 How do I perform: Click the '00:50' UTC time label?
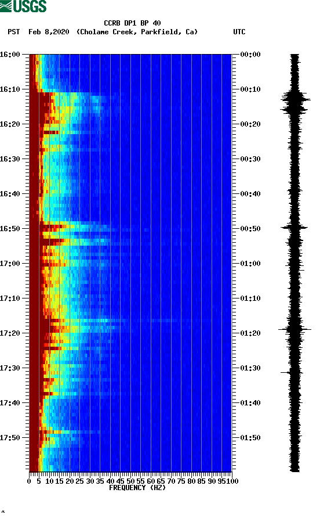(250, 229)
